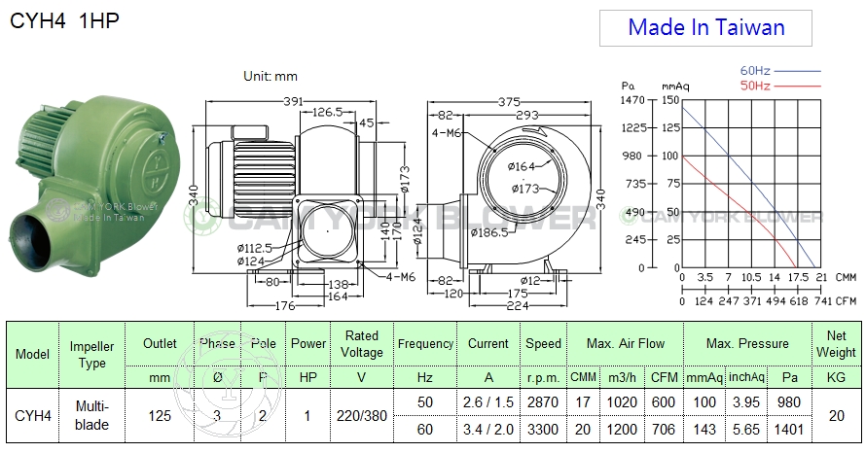Click the '1200' m3/h airflow cell
The height and width of the screenshot is (453, 866).
(622, 430)
